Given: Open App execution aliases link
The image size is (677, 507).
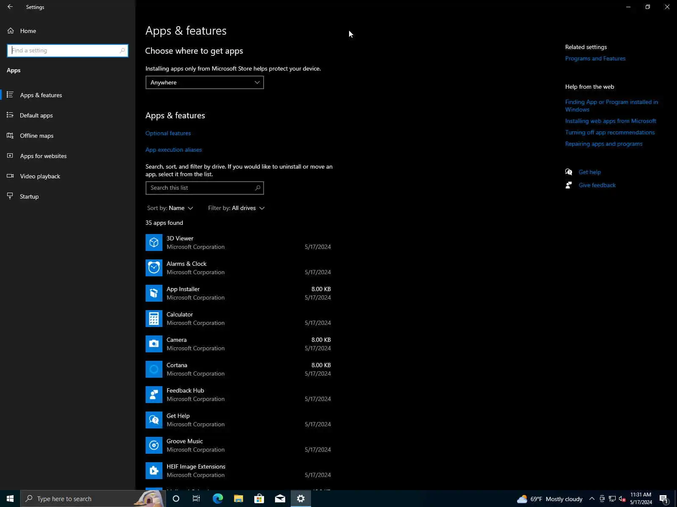Looking at the screenshot, I should click(x=173, y=150).
